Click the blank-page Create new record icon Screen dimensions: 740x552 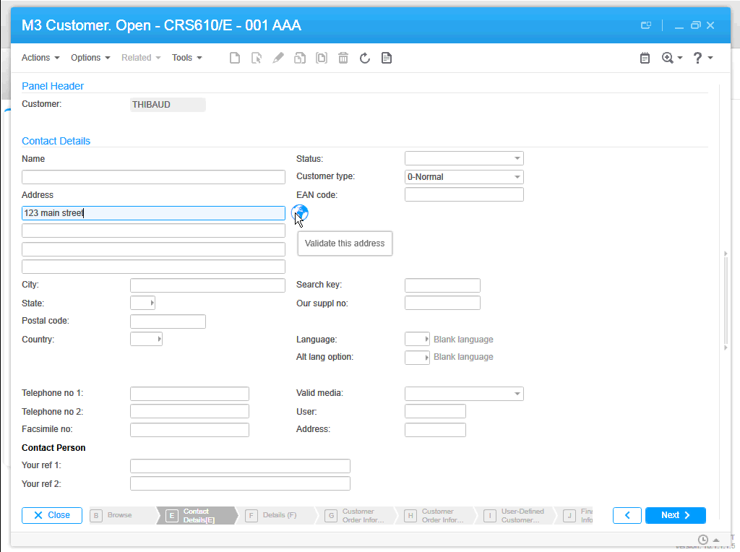coord(235,58)
